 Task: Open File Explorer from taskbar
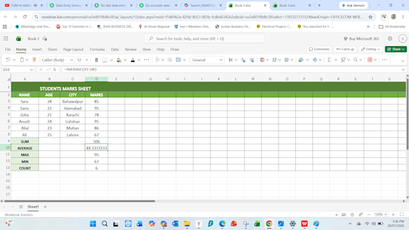(187, 224)
